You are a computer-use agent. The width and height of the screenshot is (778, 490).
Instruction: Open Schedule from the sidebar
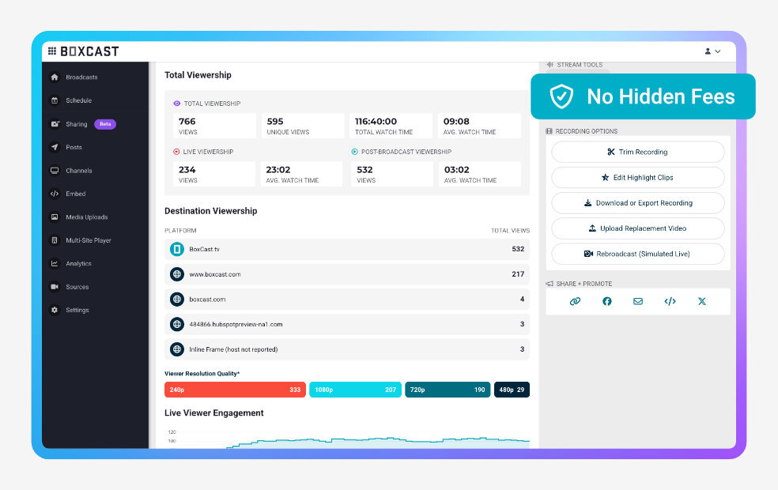coord(78,100)
